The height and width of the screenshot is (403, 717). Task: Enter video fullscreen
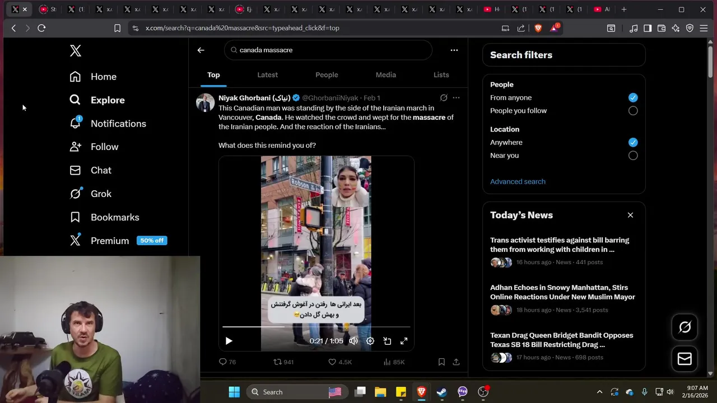(x=404, y=341)
